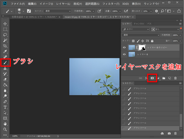Hide the レイヤー 0 layer
The image size is (184, 139).
[x=124, y=54]
